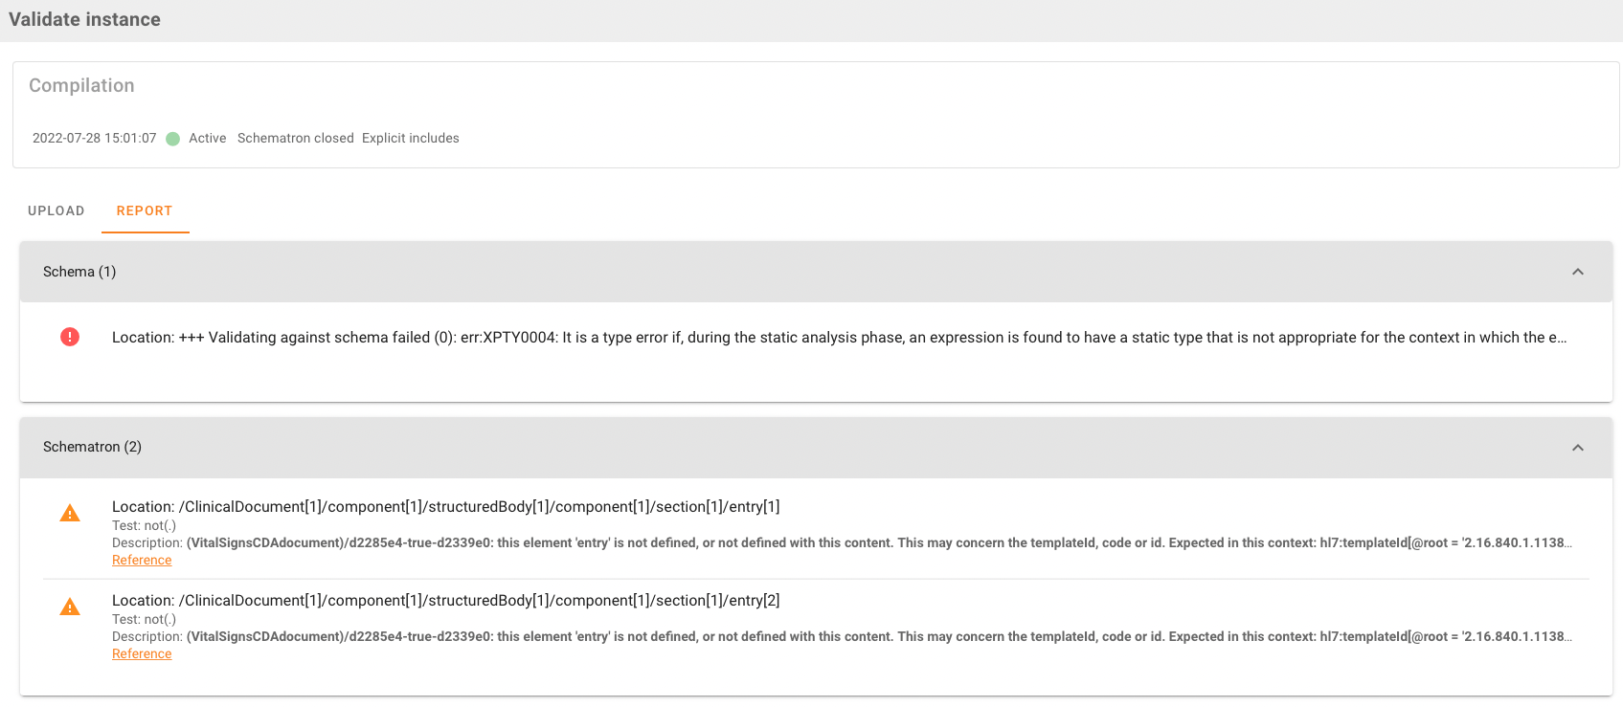Click the red schema error icon
1623x707 pixels.
[70, 337]
